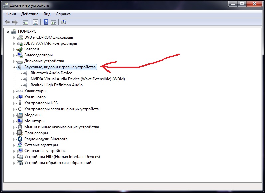This screenshot has width=265, height=193.
Task: Click the Модемы modem icon
Action: (20, 115)
